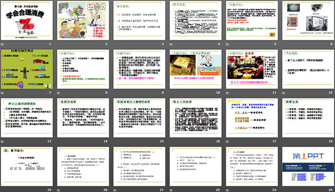Select slide 4 预习交流 thumbnail
335x192 pixels.
(x=195, y=20)
